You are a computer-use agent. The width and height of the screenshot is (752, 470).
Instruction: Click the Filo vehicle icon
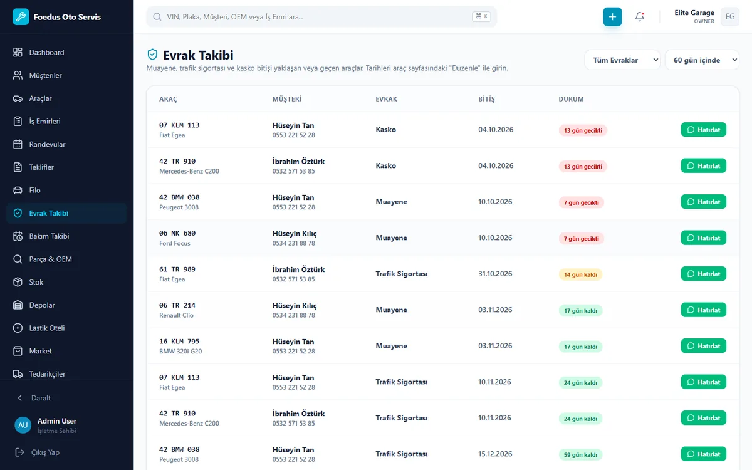pos(18,191)
